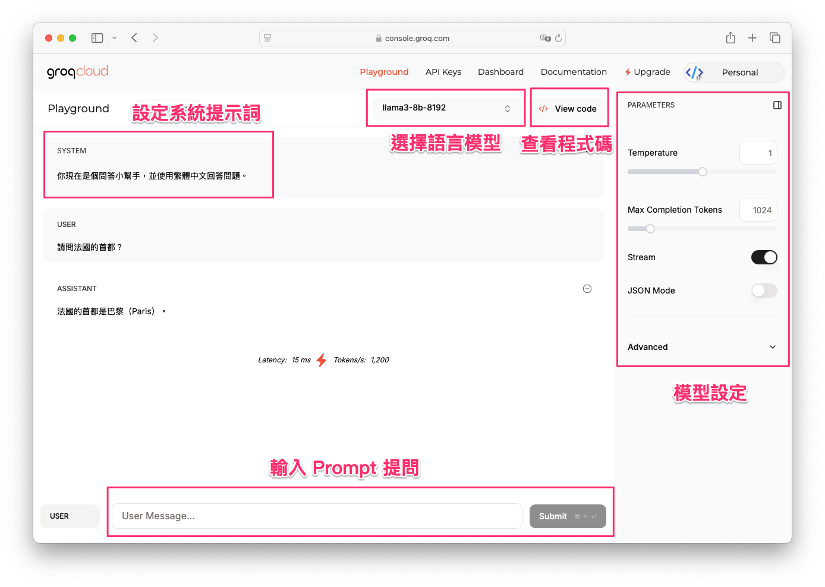Open a new tab with plus icon

tap(752, 38)
